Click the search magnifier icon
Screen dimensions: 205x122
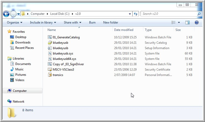point(199,14)
